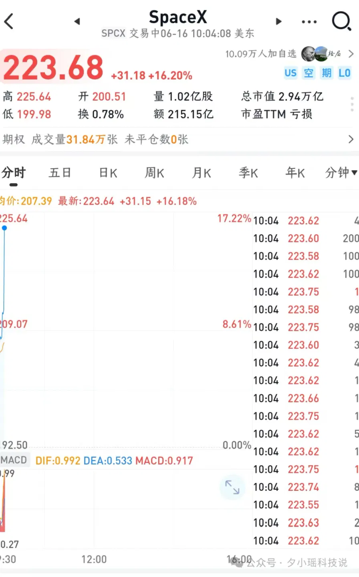This screenshot has width=359, height=577.
Task: Open the 期权 options row chevron
Action: pos(351,139)
